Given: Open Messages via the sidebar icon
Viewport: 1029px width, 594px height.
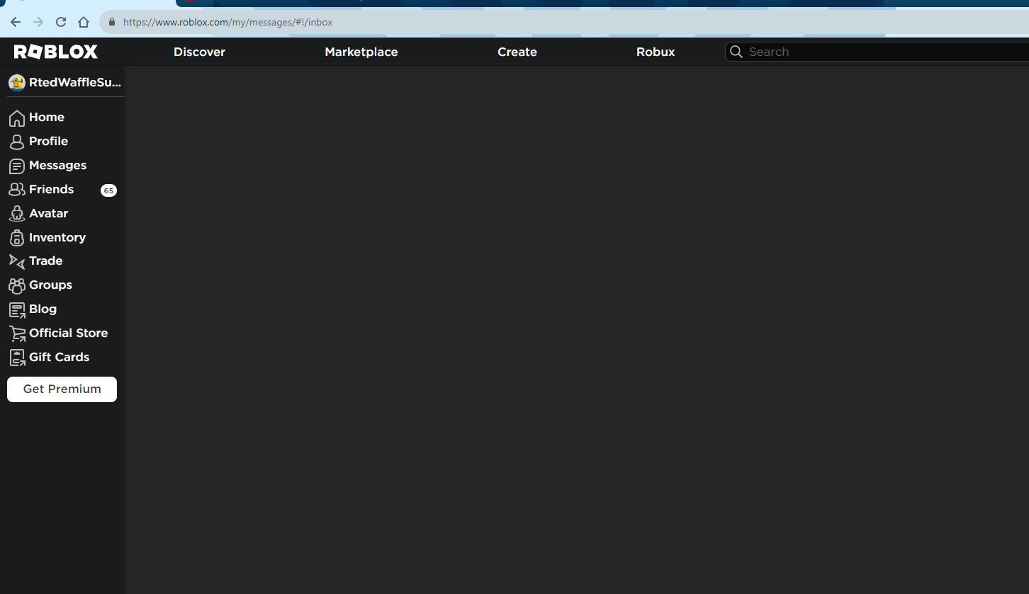Looking at the screenshot, I should pos(17,165).
